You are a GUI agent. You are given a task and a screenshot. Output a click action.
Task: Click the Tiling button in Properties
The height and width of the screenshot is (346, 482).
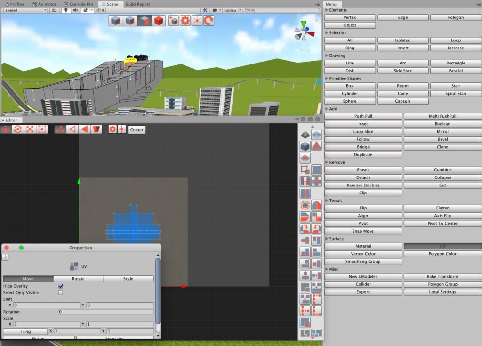[x=25, y=331]
